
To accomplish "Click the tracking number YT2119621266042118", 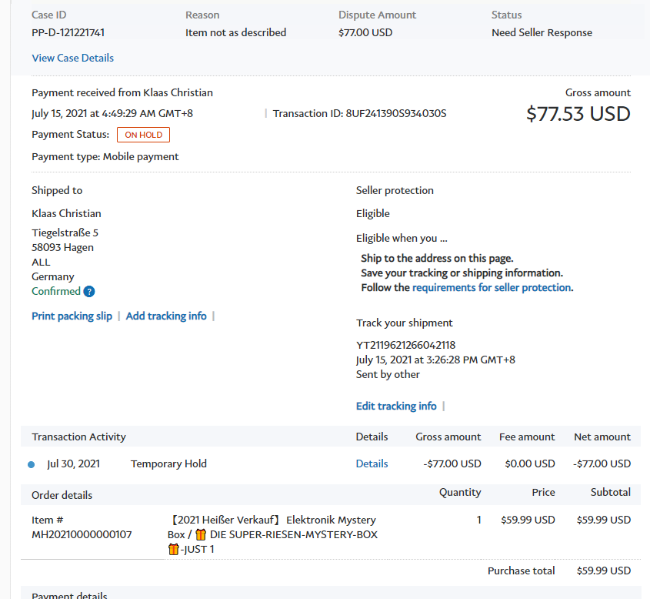I will point(405,345).
